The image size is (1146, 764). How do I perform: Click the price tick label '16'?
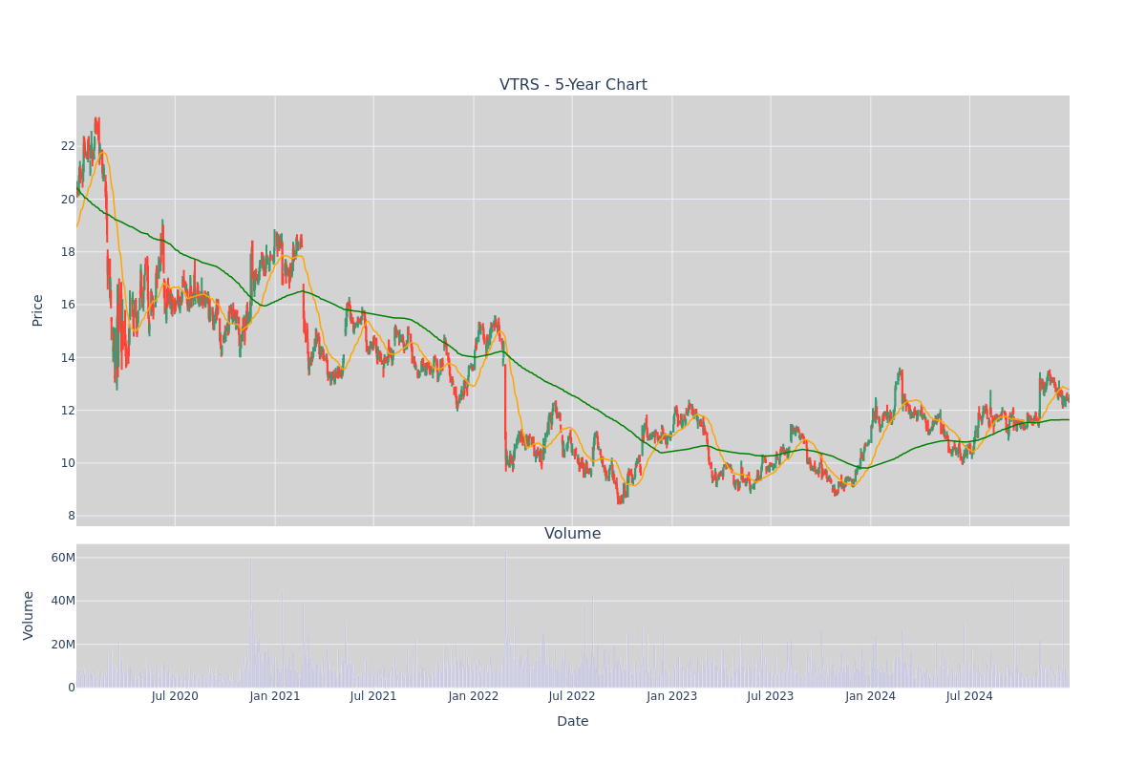point(68,305)
